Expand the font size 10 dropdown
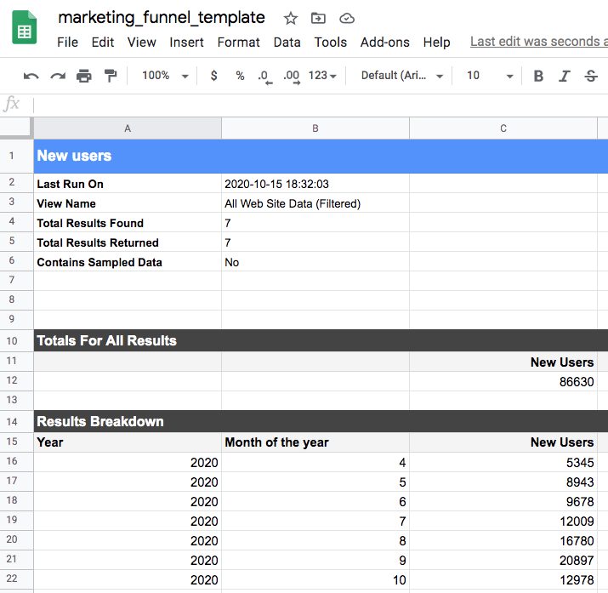 point(490,76)
